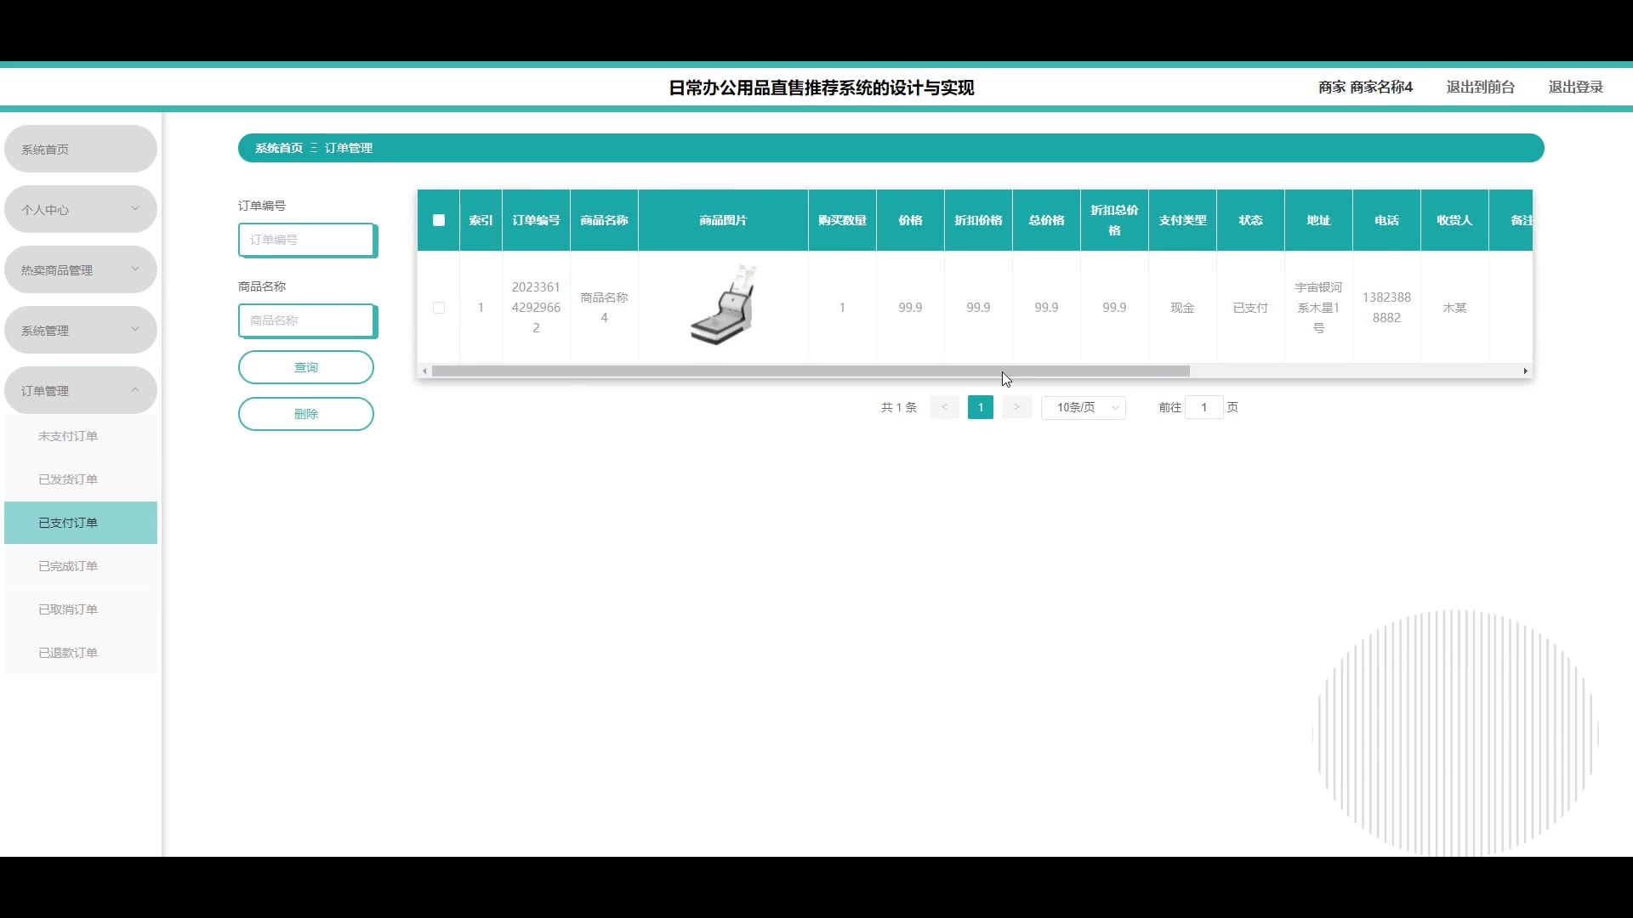
Task: Click the scanner product thumbnail image
Action: [723, 306]
